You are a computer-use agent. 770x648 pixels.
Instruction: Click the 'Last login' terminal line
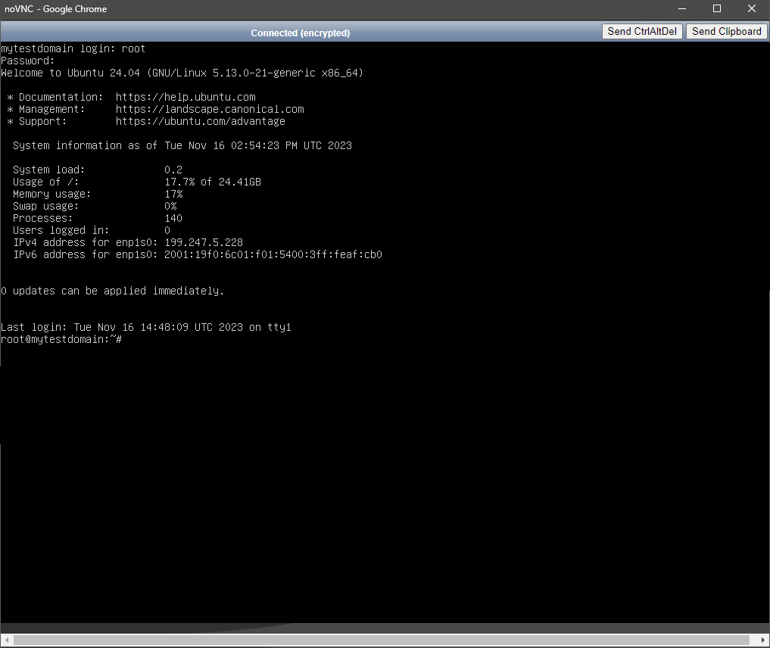tap(146, 327)
